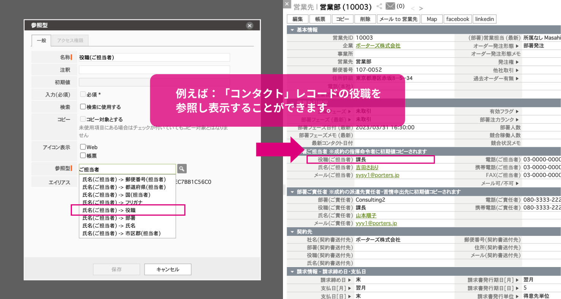This screenshot has width=561, height=299.
Task: Open the mail envelope icon beside 営業部 (10003)
Action: (390, 6)
